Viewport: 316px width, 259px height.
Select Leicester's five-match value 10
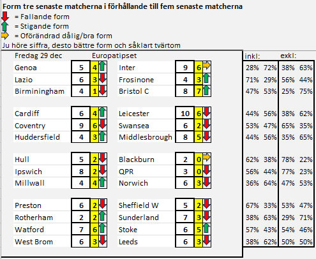coord(185,114)
